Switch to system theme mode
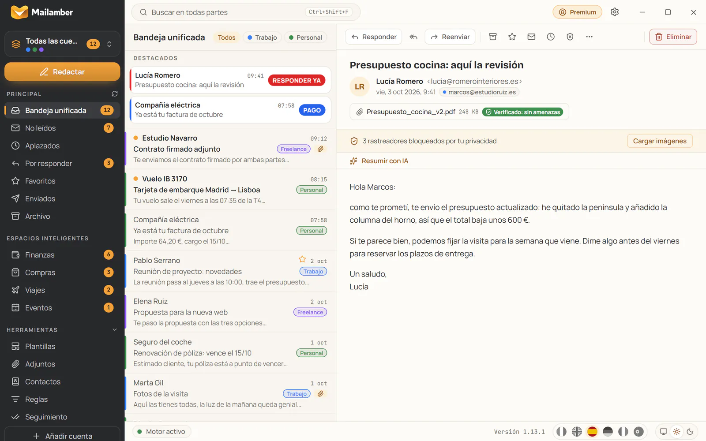Image resolution: width=706 pixels, height=441 pixels. click(663, 432)
